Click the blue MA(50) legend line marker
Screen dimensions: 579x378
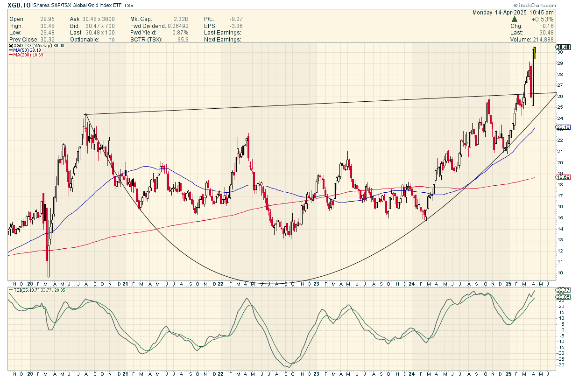pos(11,50)
